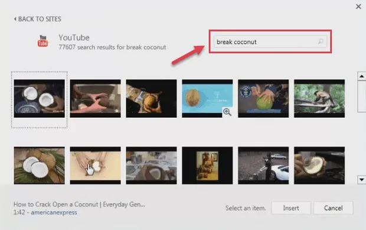Click the search magnifier icon in search box
Screen dimensions: 366x230
point(321,41)
